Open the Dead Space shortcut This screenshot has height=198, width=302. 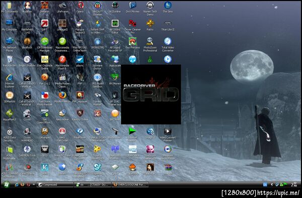(x=27, y=169)
